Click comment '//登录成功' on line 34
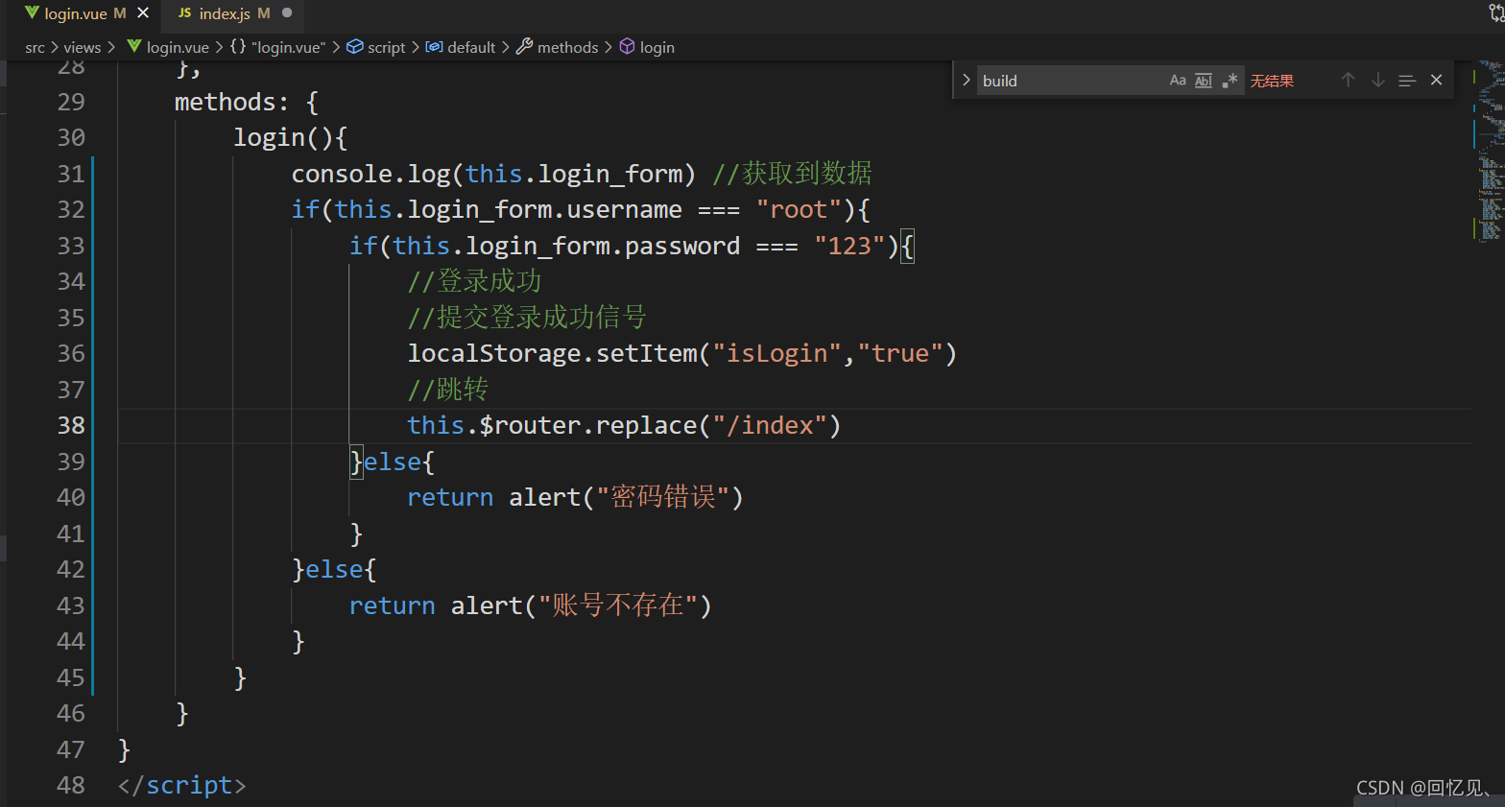Viewport: 1505px width, 807px height. [475, 281]
